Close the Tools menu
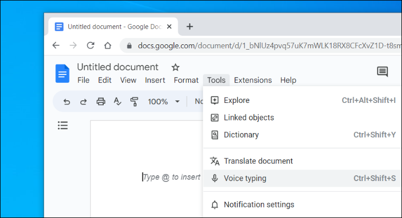 click(216, 80)
